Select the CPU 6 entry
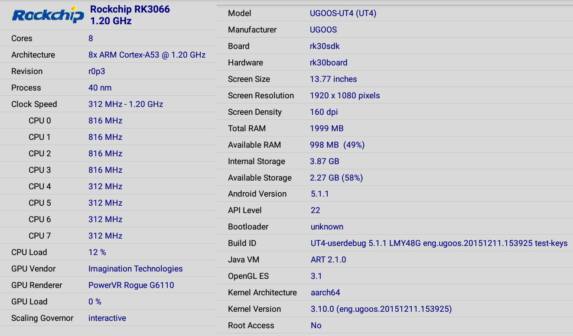 click(x=108, y=219)
